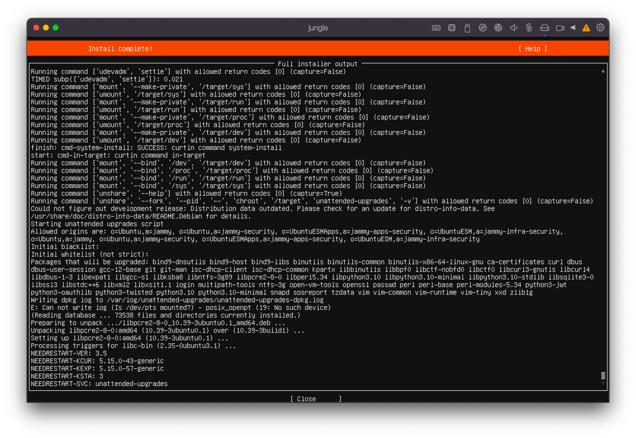Click the scrollbar thumb in installer output

[603, 376]
